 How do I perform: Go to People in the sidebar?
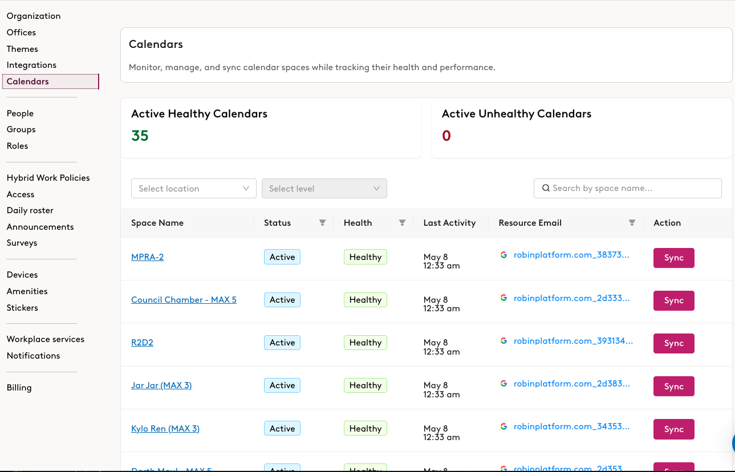(20, 113)
